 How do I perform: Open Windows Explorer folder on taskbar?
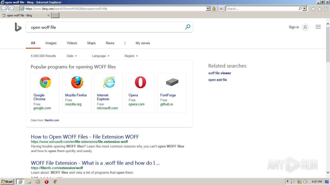pos(29,182)
